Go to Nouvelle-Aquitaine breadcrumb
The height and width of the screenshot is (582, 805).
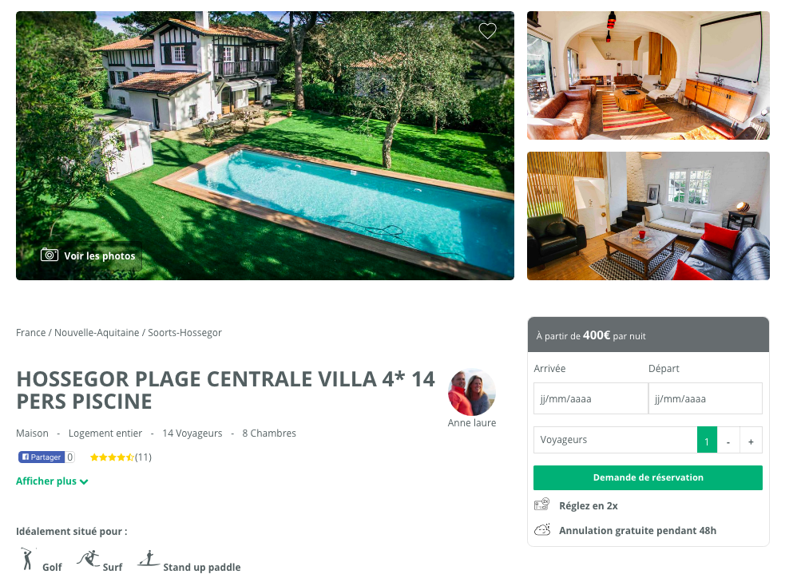pyautogui.click(x=97, y=333)
